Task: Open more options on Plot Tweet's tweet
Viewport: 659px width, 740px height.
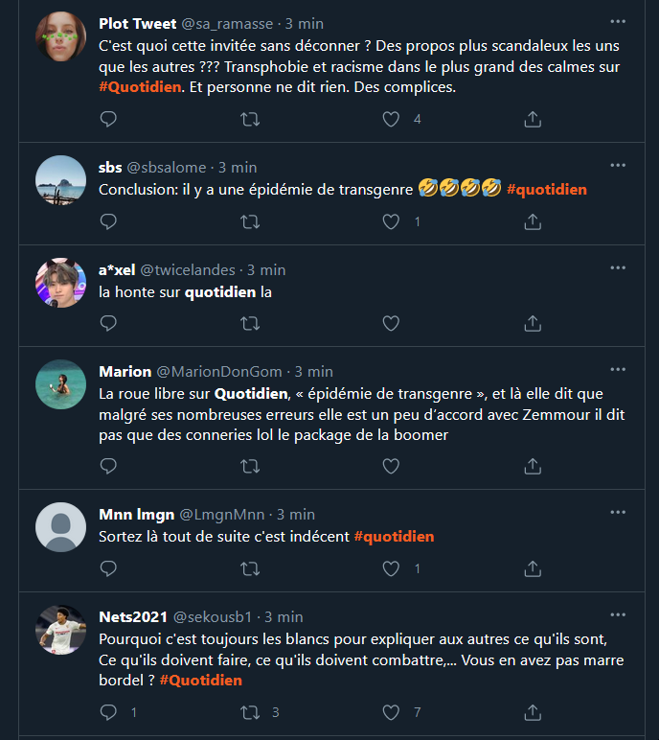Action: tap(618, 22)
